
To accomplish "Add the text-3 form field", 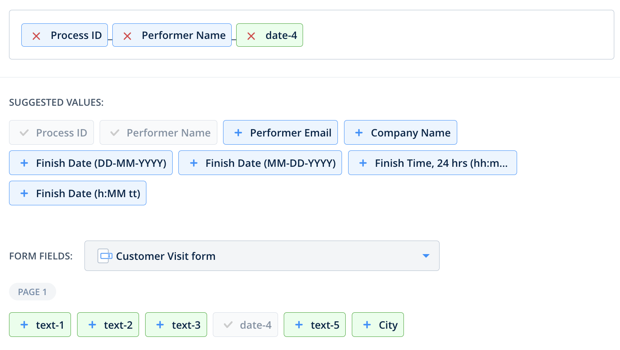I will [x=160, y=325].
